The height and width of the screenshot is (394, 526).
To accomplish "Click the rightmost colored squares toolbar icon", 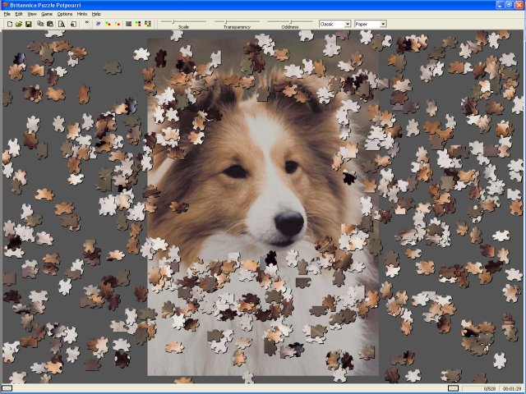I will (x=147, y=24).
